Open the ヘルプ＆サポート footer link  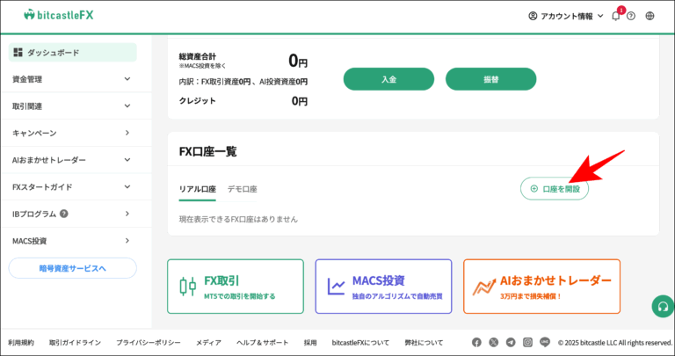coord(263,343)
